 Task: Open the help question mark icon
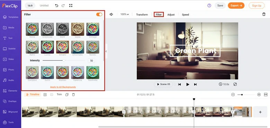coord(209,6)
